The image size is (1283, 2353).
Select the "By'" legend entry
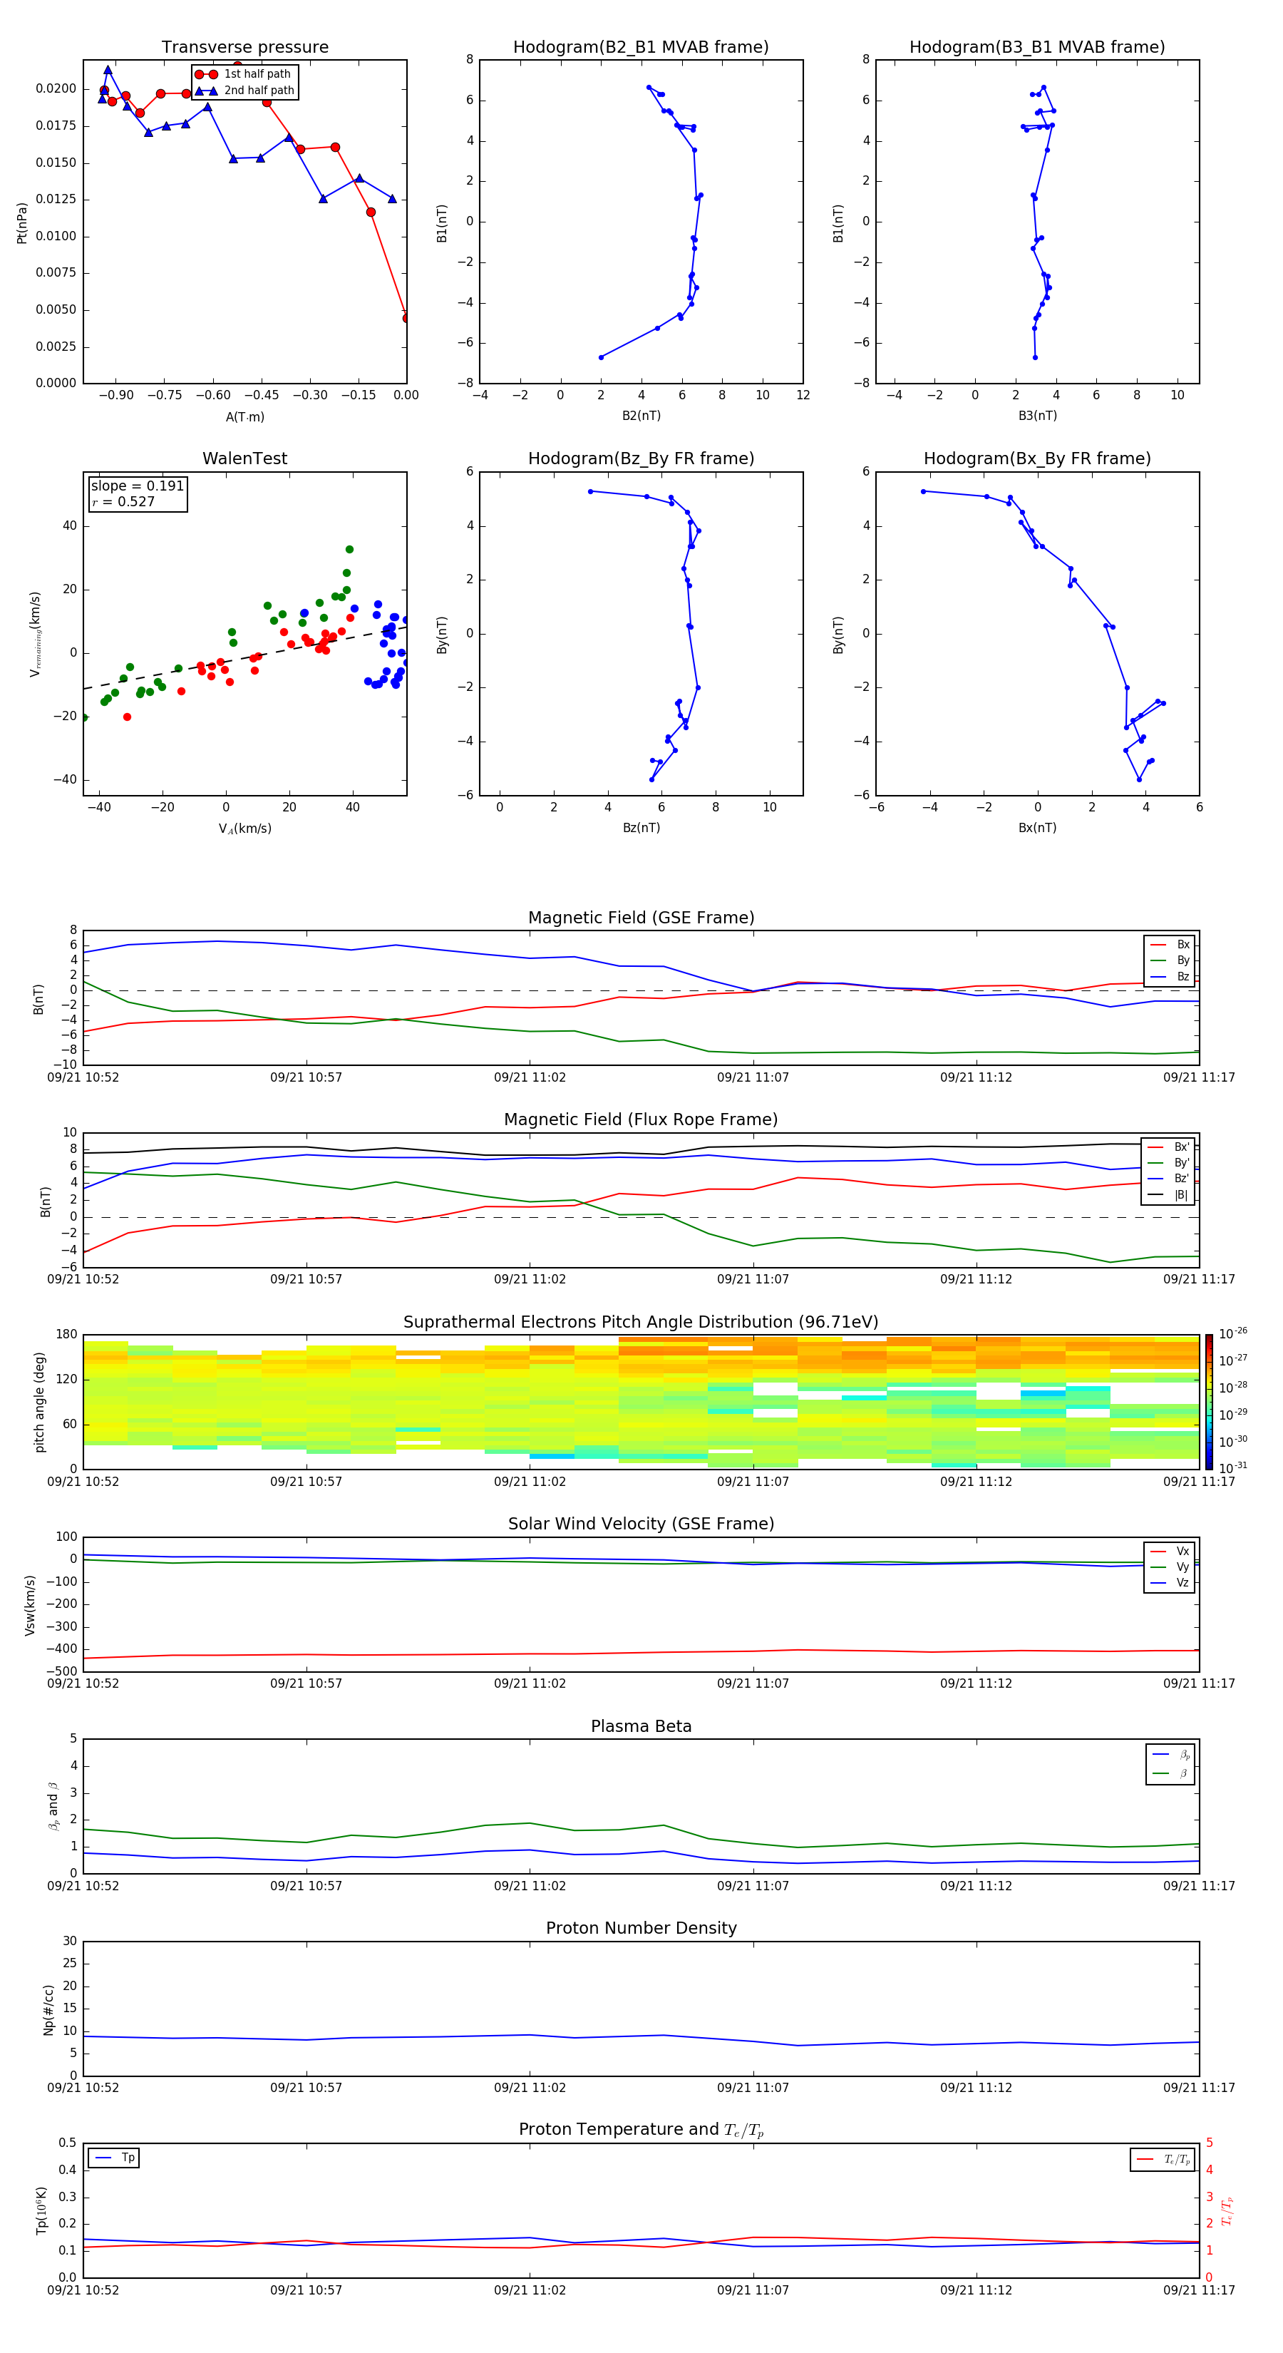click(x=1169, y=1163)
